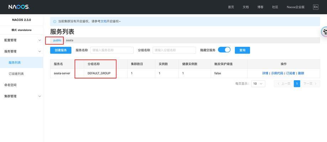Click the 创建服务 button

point(61,50)
